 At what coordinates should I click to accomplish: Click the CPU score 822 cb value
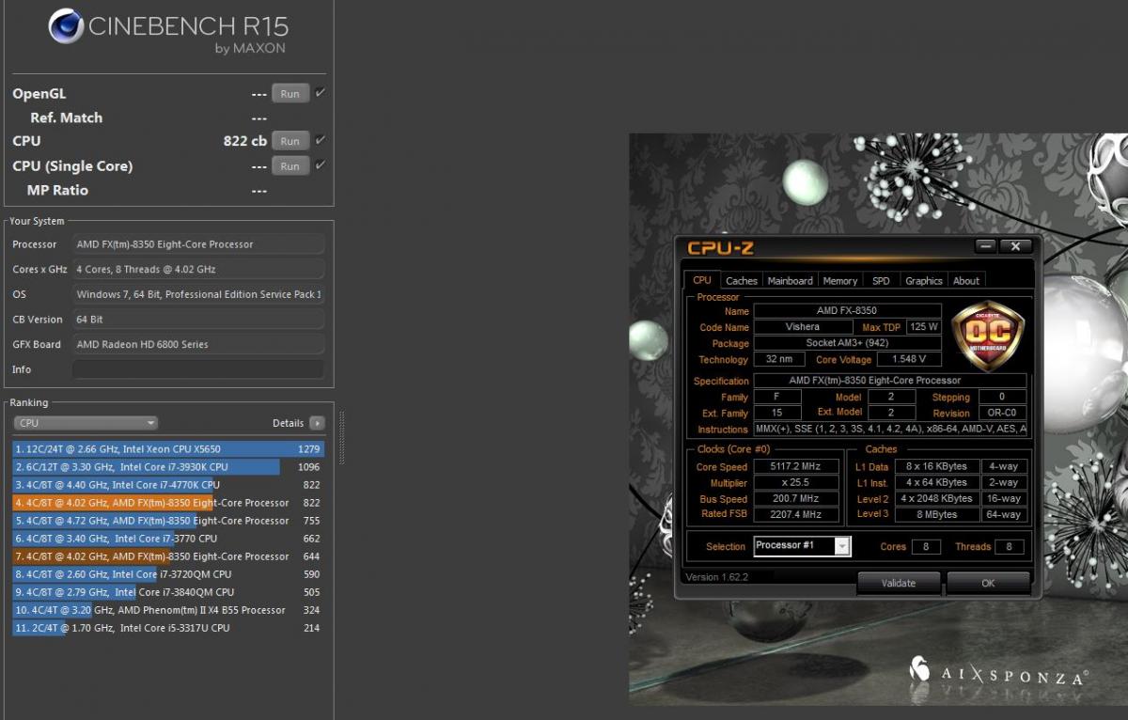[x=245, y=141]
